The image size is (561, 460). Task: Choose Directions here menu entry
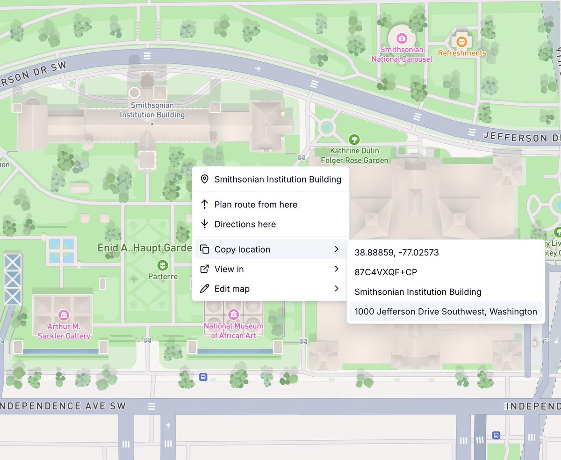click(x=271, y=224)
